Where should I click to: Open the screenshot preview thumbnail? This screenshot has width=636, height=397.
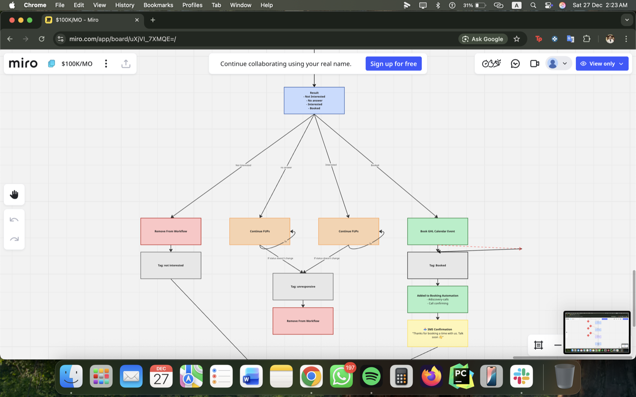(x=597, y=333)
